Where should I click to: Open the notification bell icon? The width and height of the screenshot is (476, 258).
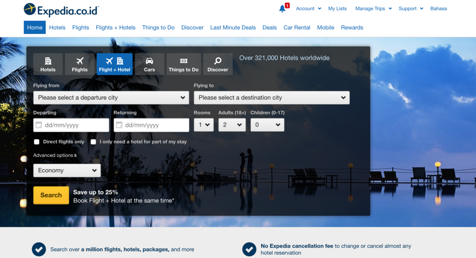(x=283, y=8)
